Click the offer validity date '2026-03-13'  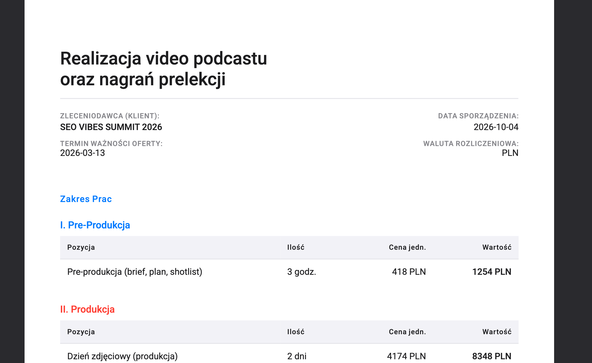click(x=82, y=153)
